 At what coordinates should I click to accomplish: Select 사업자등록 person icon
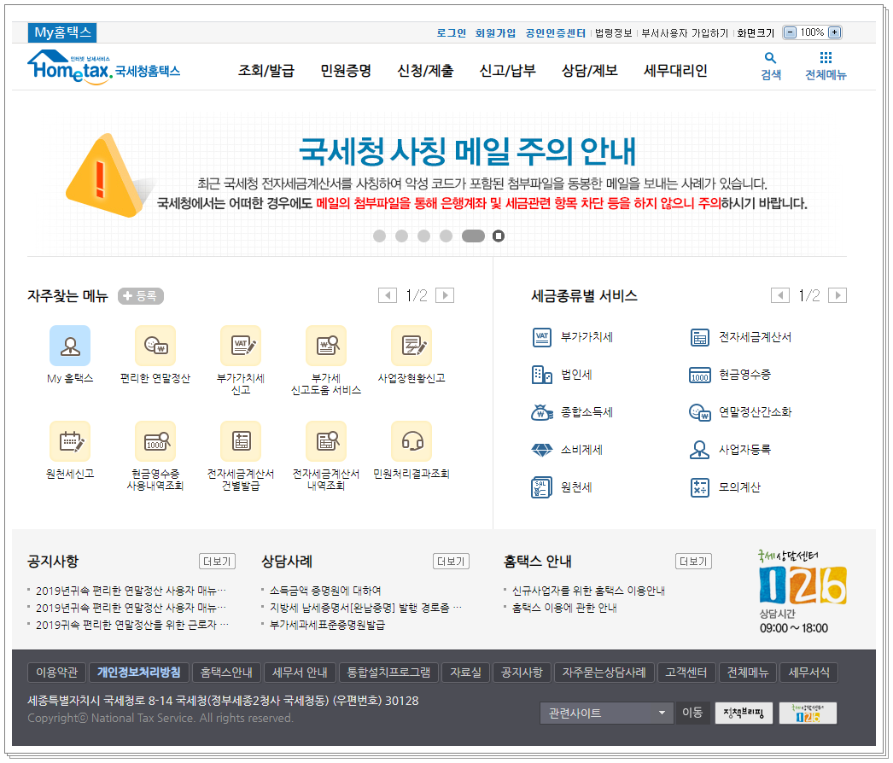click(699, 450)
